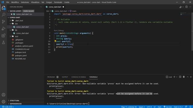Image resolution: width=193 pixels, height=108 pixels.
Task: Open the Modifica menu
Action: (x=15, y=2)
